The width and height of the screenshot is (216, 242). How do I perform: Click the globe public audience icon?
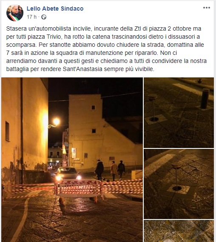click(x=44, y=17)
